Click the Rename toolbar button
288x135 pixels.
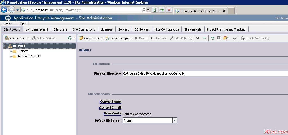[159, 38]
